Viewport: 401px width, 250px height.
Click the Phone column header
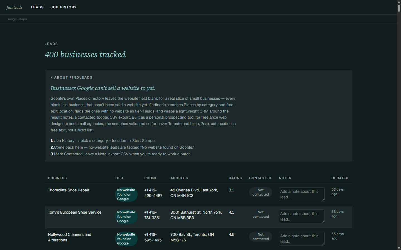click(151, 178)
